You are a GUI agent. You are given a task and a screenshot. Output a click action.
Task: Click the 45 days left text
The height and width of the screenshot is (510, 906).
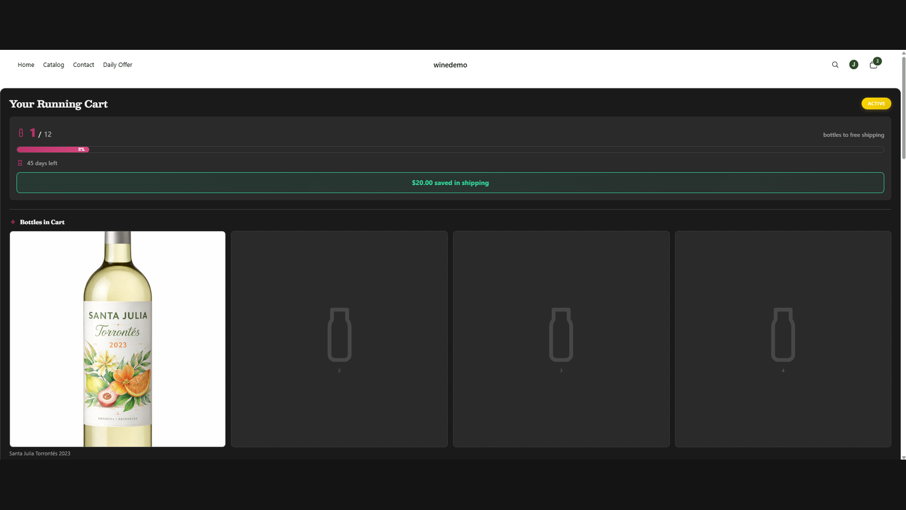(42, 163)
